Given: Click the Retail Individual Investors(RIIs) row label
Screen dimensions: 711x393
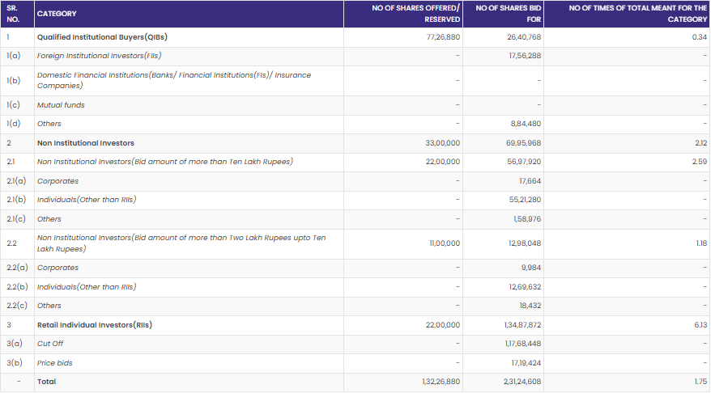Looking at the screenshot, I should coord(95,325).
